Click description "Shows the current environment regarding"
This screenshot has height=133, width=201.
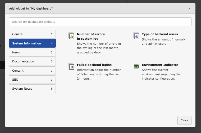pos(161,72)
